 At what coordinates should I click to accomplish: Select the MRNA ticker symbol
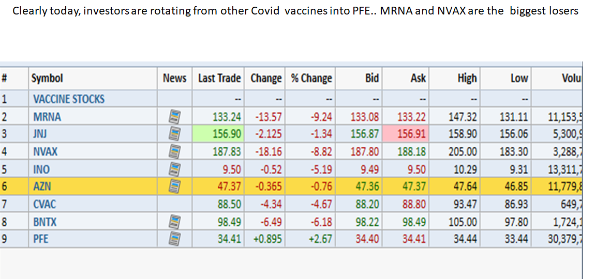47,117
